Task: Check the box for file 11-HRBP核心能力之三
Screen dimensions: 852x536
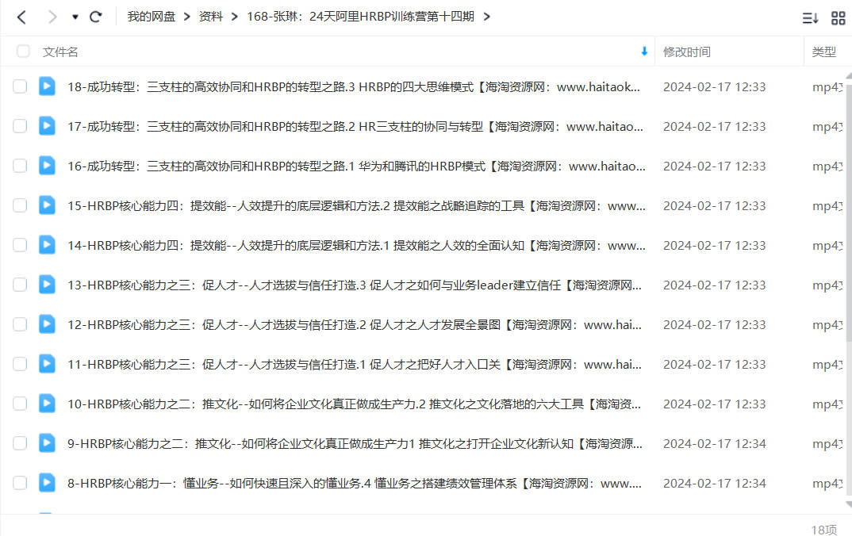Action: [x=20, y=365]
